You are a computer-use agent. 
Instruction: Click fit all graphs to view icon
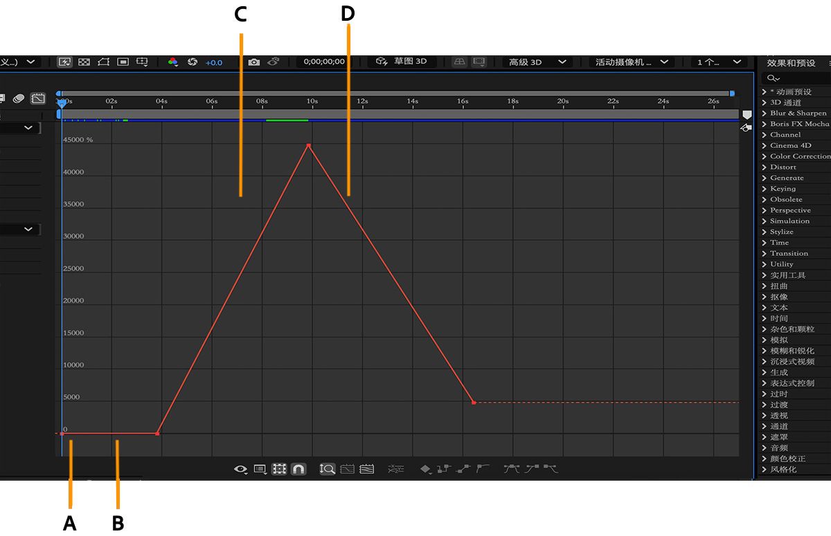click(367, 469)
